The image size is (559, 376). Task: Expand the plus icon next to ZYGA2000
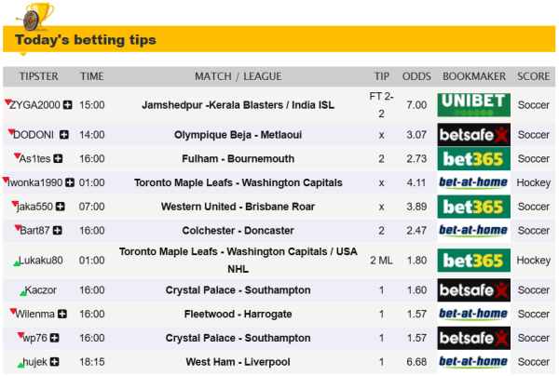[67, 105]
